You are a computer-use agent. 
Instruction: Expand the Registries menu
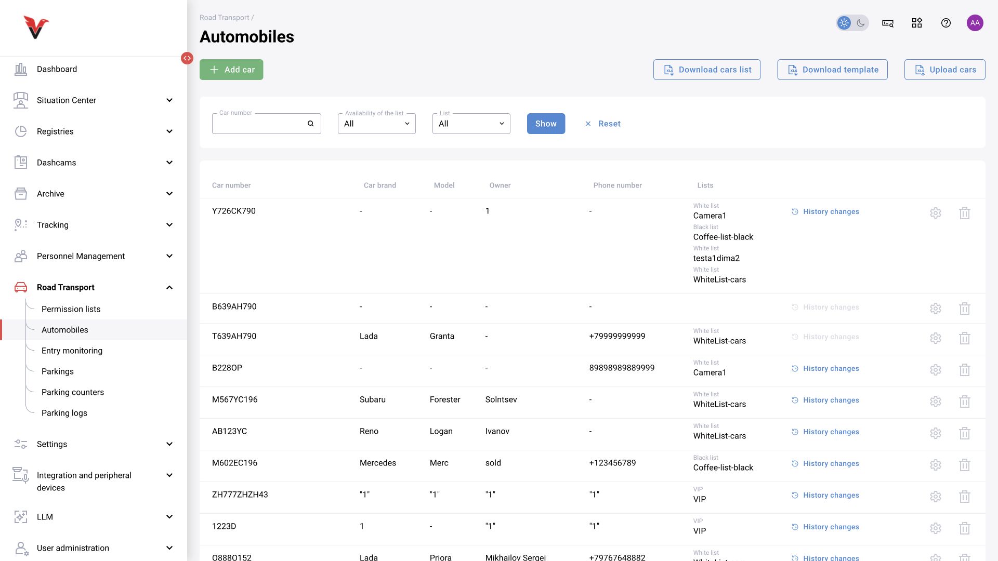coord(94,131)
